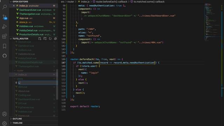The height and width of the screenshot is (126, 224).
Task: Collapse the OPEN EDITORS section
Action: click(x=11, y=1)
